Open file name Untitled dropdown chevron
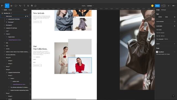Viewport: 177px width, 100px height. pyautogui.click(x=93, y=6)
